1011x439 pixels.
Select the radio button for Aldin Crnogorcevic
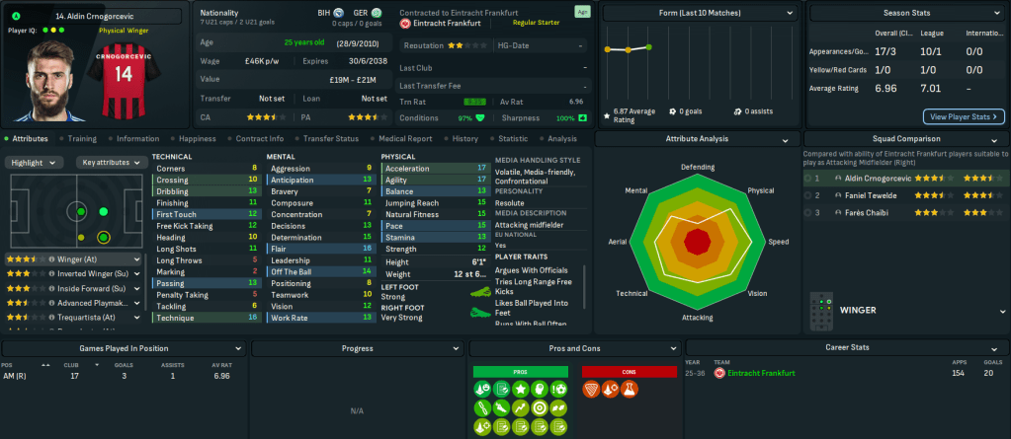pos(806,179)
